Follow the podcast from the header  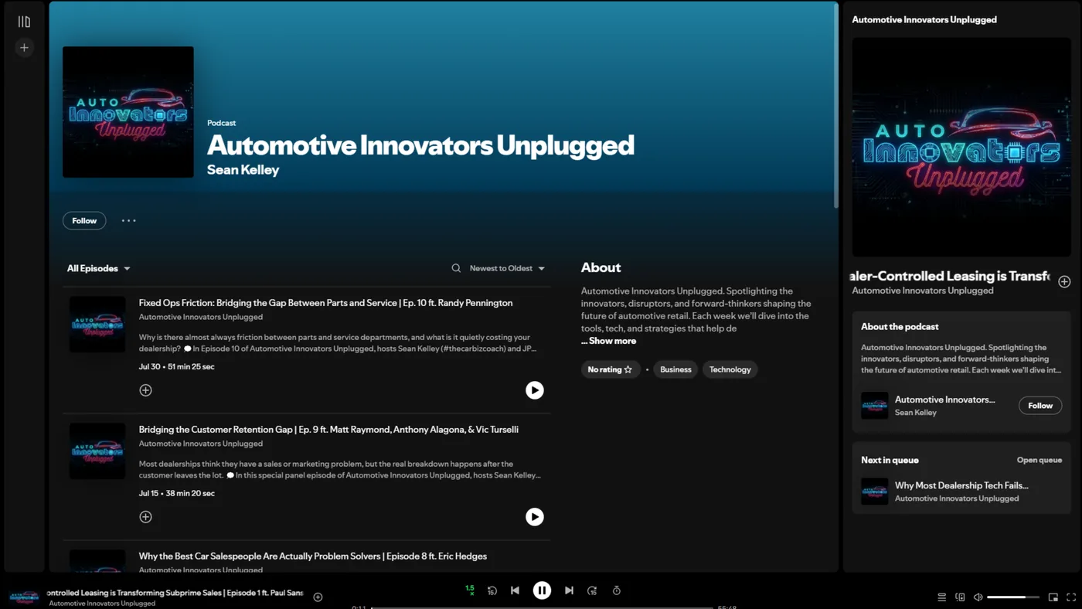[84, 220]
